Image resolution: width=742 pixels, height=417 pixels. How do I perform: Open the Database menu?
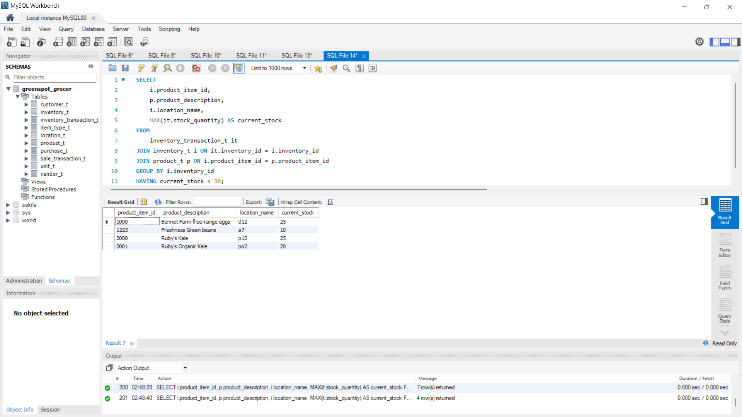coord(93,29)
